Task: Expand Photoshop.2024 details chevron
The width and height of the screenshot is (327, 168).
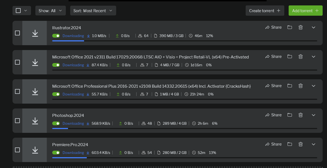Action: [313, 115]
